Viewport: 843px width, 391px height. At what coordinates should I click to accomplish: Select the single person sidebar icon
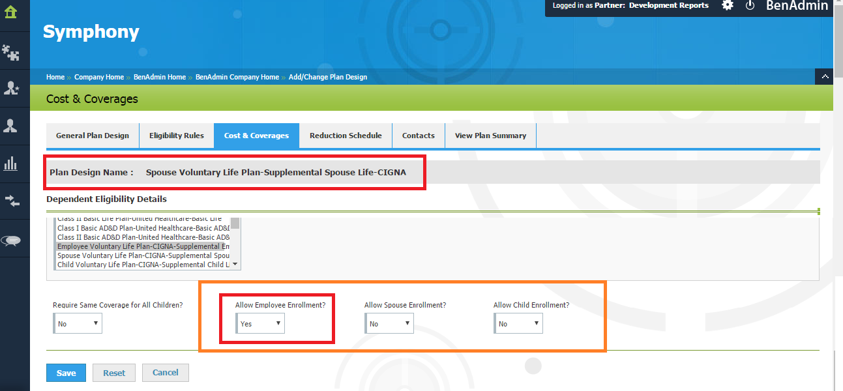pos(10,126)
